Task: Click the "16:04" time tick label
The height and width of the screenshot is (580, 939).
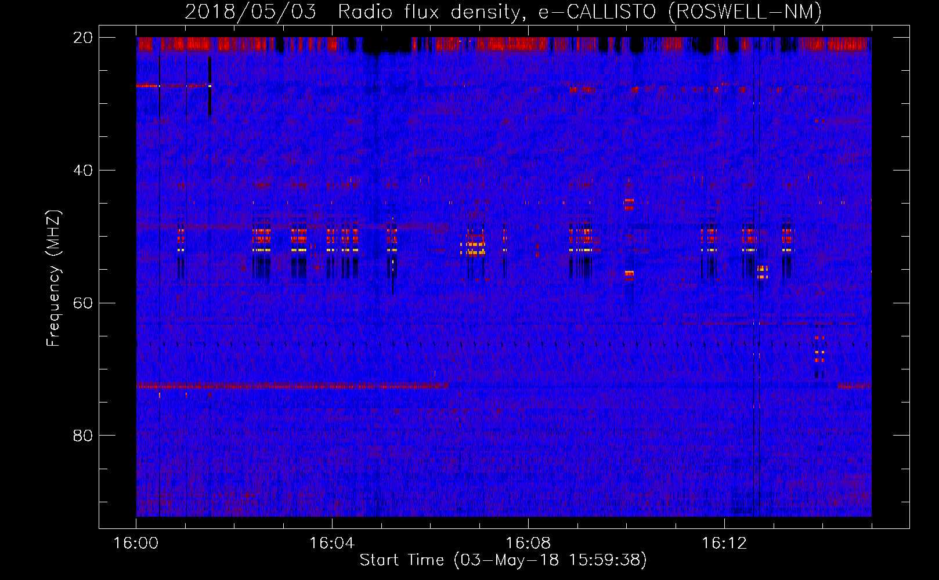Action: tap(332, 543)
